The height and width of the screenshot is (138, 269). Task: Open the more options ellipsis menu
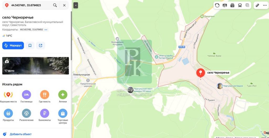[x=265, y=5]
